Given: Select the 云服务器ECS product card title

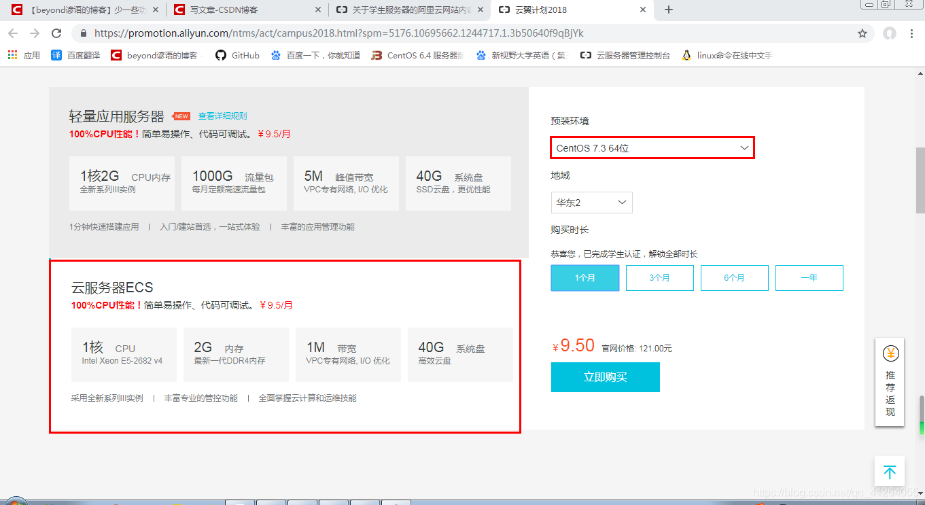Looking at the screenshot, I should (x=112, y=288).
